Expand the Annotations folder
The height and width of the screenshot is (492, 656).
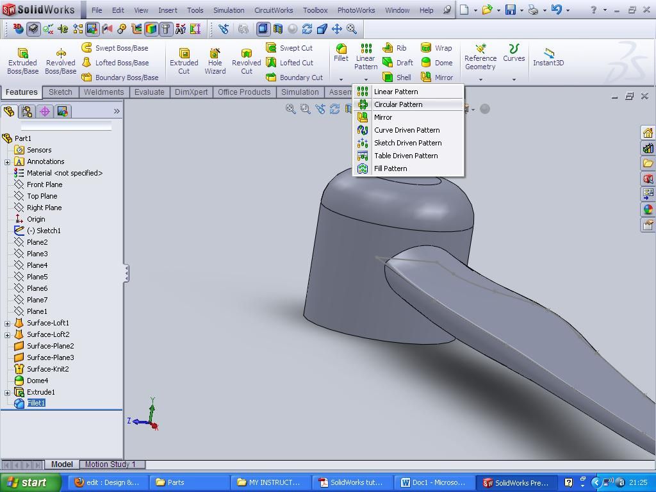[x=7, y=161]
